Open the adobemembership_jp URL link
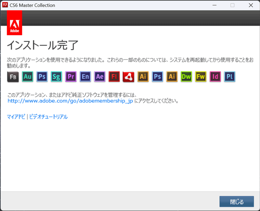 [70, 101]
